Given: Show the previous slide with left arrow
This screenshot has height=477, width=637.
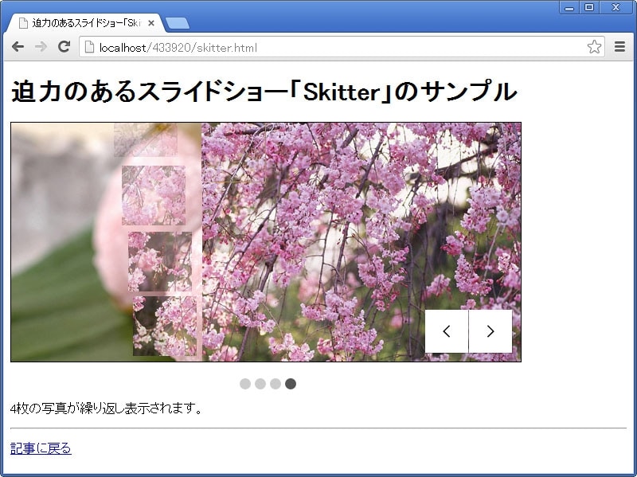Looking at the screenshot, I should (447, 331).
